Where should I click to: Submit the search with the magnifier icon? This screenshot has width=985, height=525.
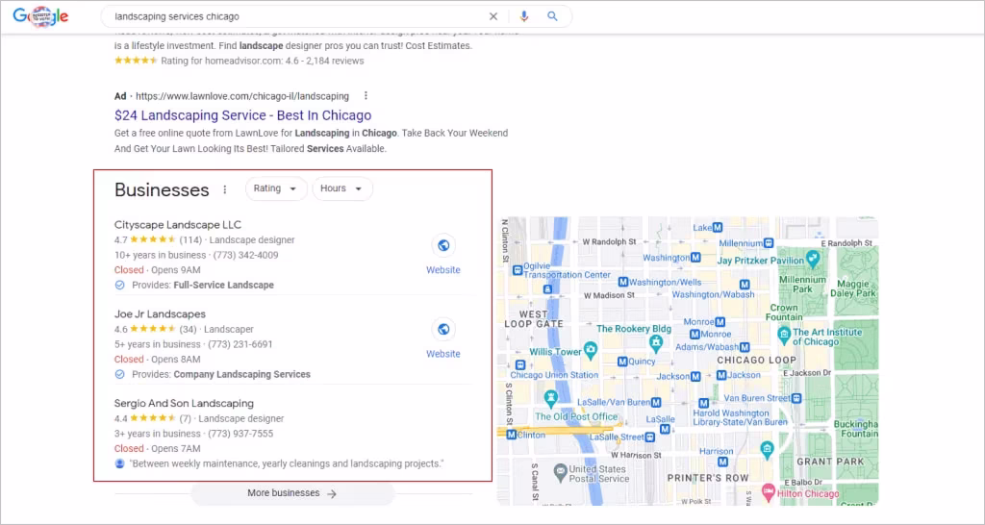point(552,16)
